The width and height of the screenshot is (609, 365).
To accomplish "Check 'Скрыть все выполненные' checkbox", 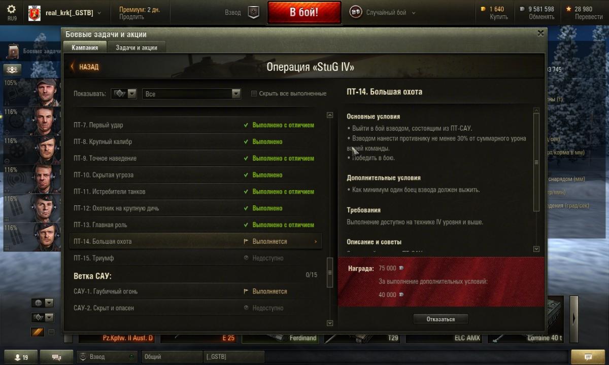I will click(x=254, y=93).
